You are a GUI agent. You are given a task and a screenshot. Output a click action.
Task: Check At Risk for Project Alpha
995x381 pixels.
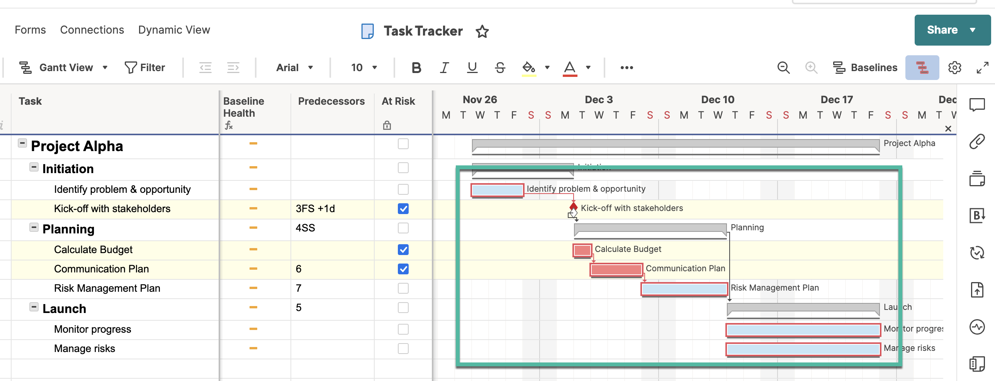pos(403,144)
